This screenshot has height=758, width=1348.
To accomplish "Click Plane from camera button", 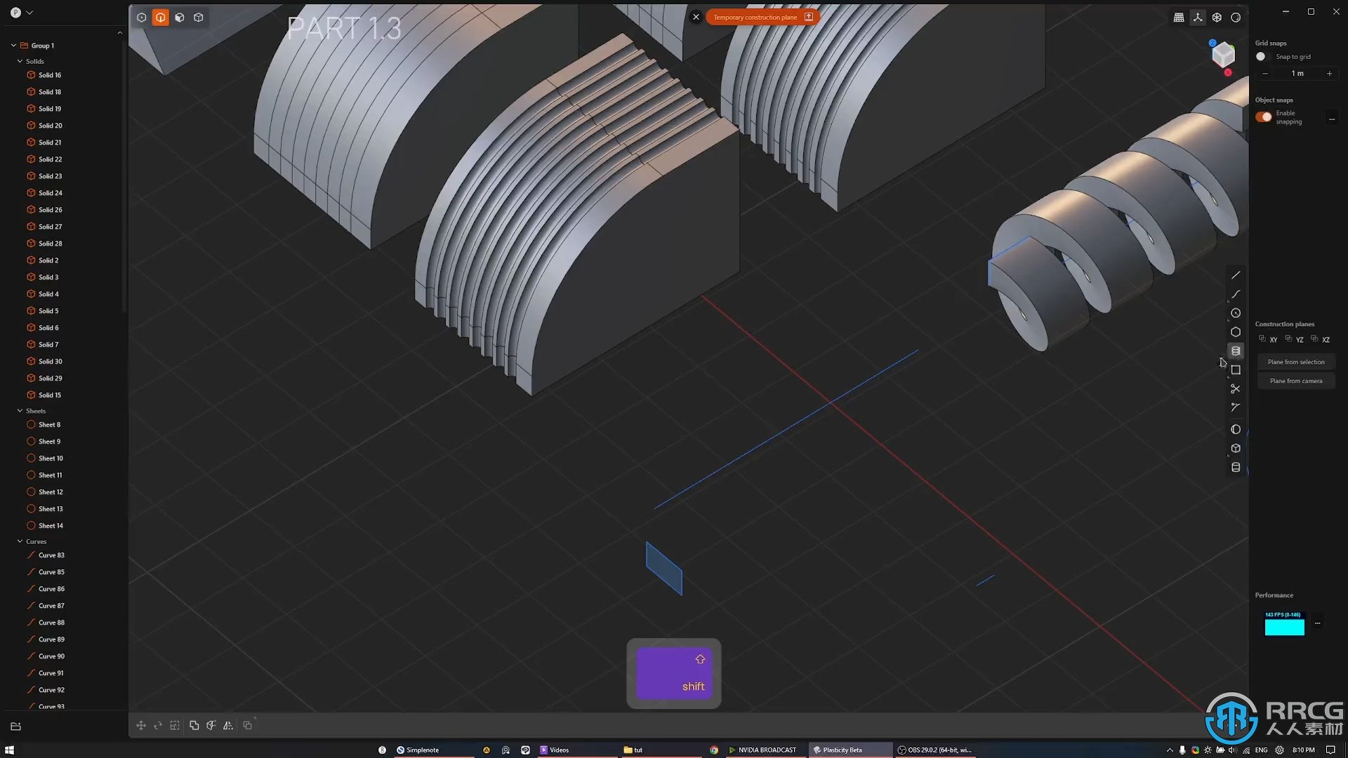I will tap(1296, 380).
